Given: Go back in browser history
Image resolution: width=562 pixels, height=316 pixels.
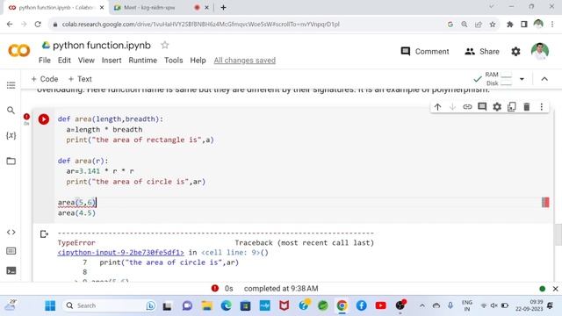Looking at the screenshot, I should coord(10,25).
